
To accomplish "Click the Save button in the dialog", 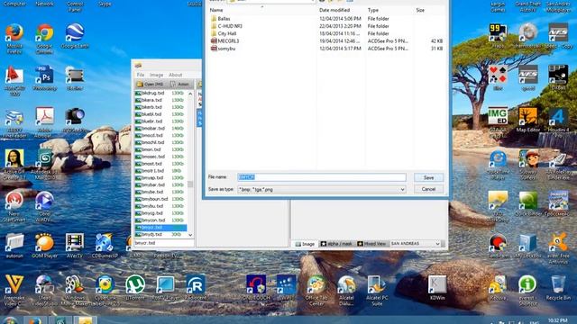I will (x=429, y=177).
